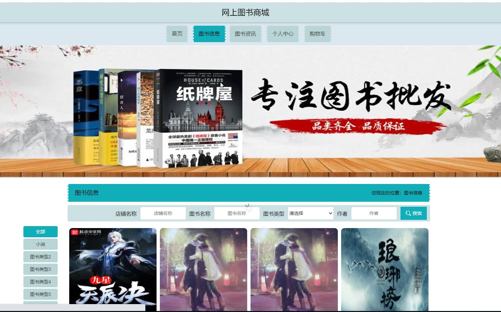Open the 购物车 tab
The width and height of the screenshot is (501, 312).
(x=317, y=34)
